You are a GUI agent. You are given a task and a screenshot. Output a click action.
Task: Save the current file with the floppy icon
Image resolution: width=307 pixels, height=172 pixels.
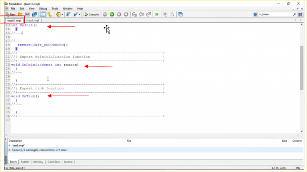coord(28,14)
